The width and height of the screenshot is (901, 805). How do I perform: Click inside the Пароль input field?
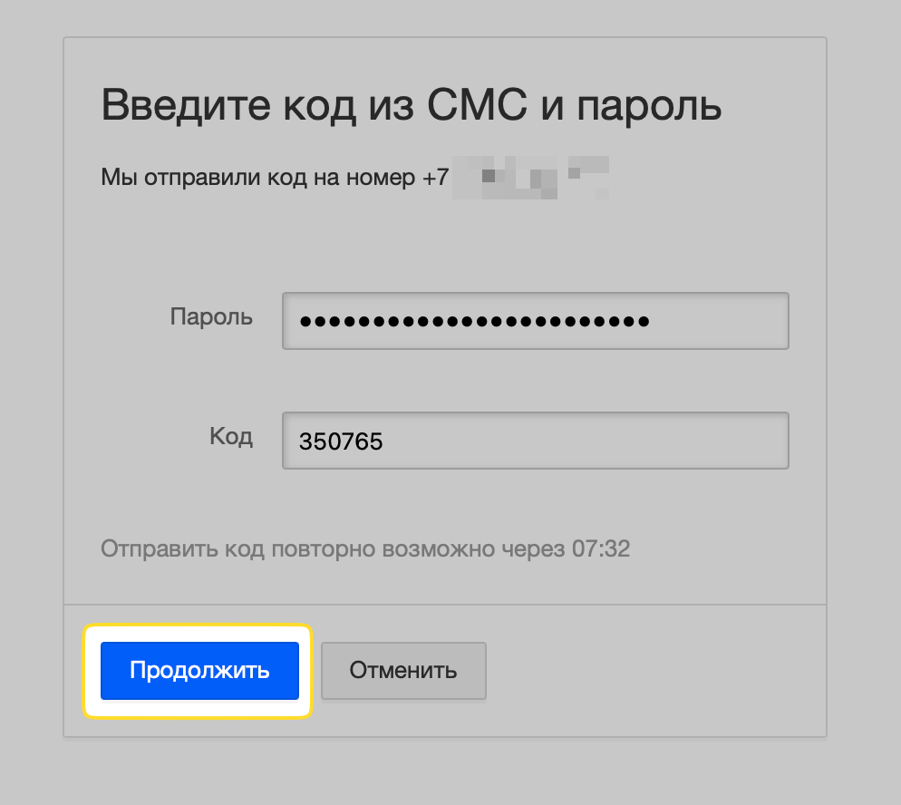pyautogui.click(x=535, y=320)
